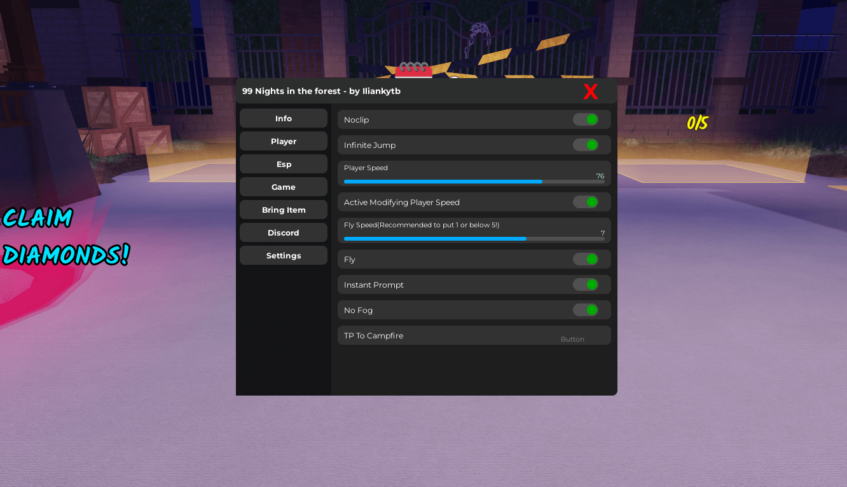This screenshot has width=847, height=487.
Task: Disable the Noclip toggle
Action: point(586,119)
